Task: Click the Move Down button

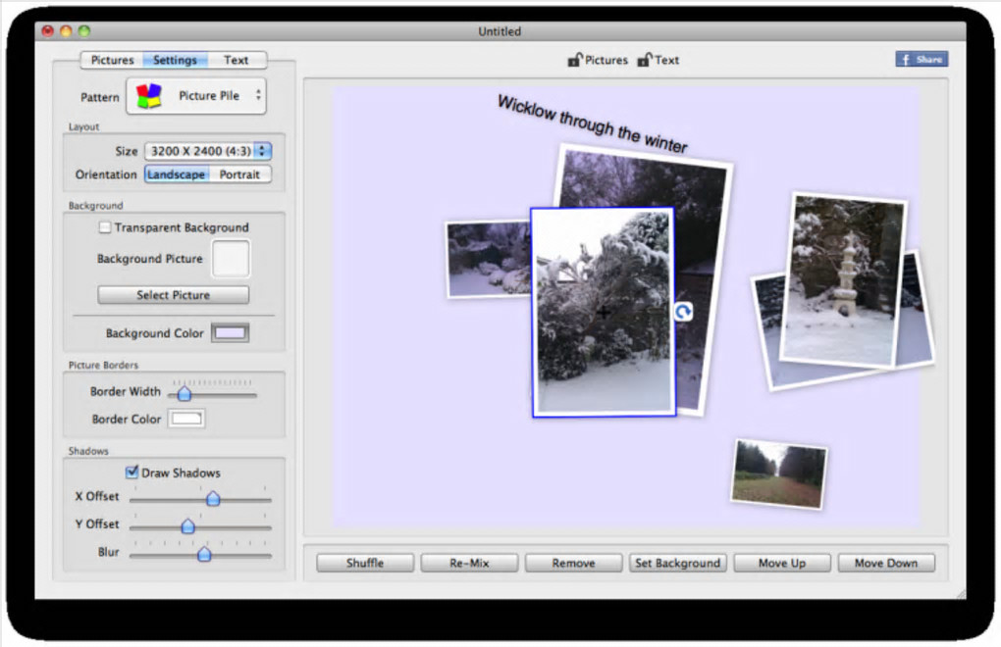Action: (886, 563)
